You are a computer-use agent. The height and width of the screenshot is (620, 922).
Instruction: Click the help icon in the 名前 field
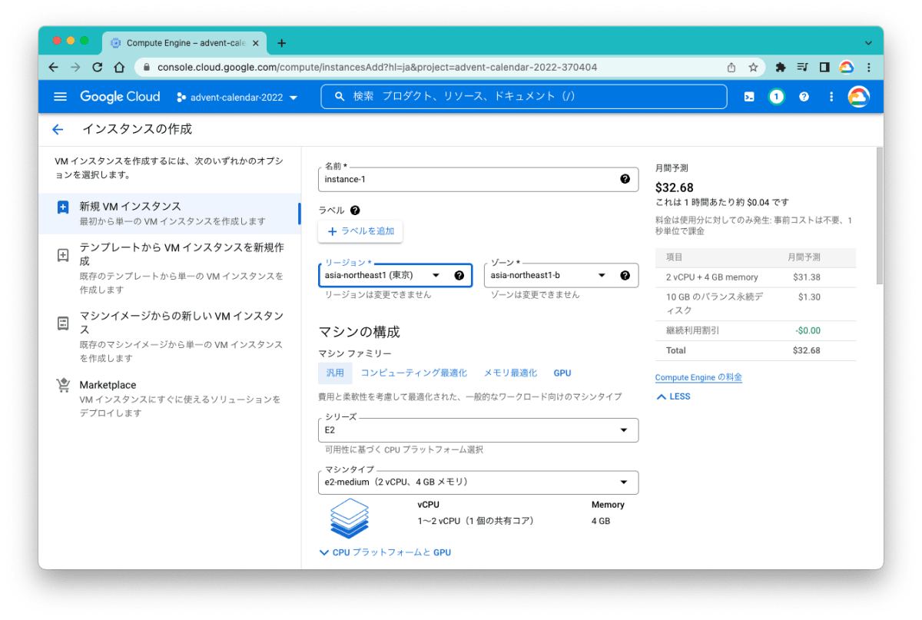pos(625,179)
